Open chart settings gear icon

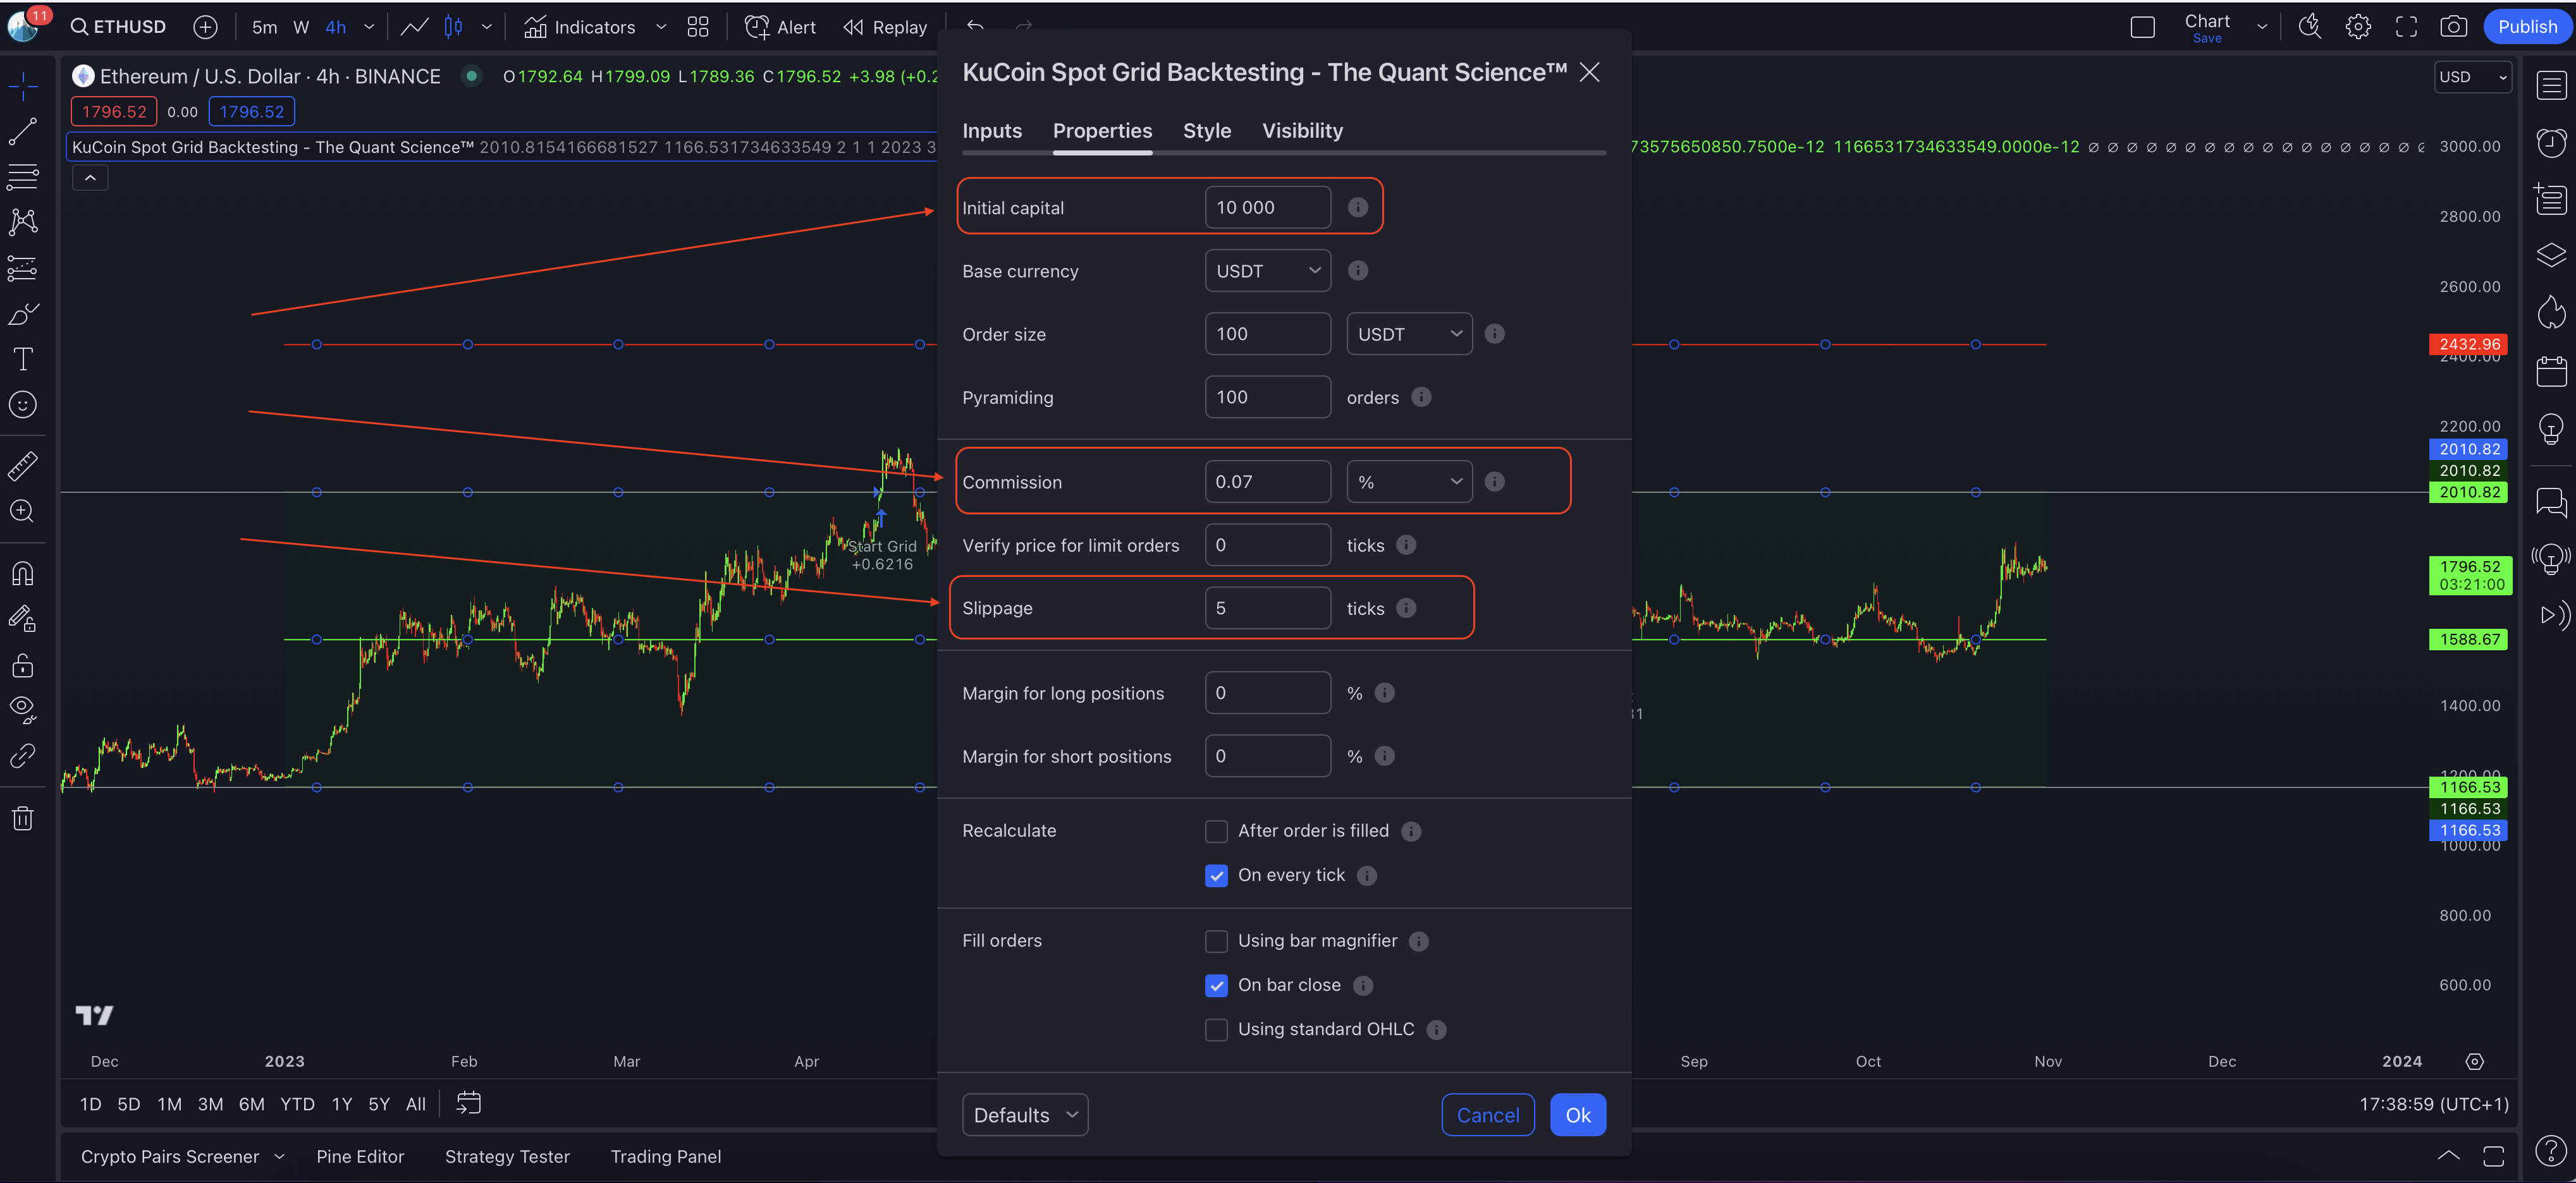2357,27
